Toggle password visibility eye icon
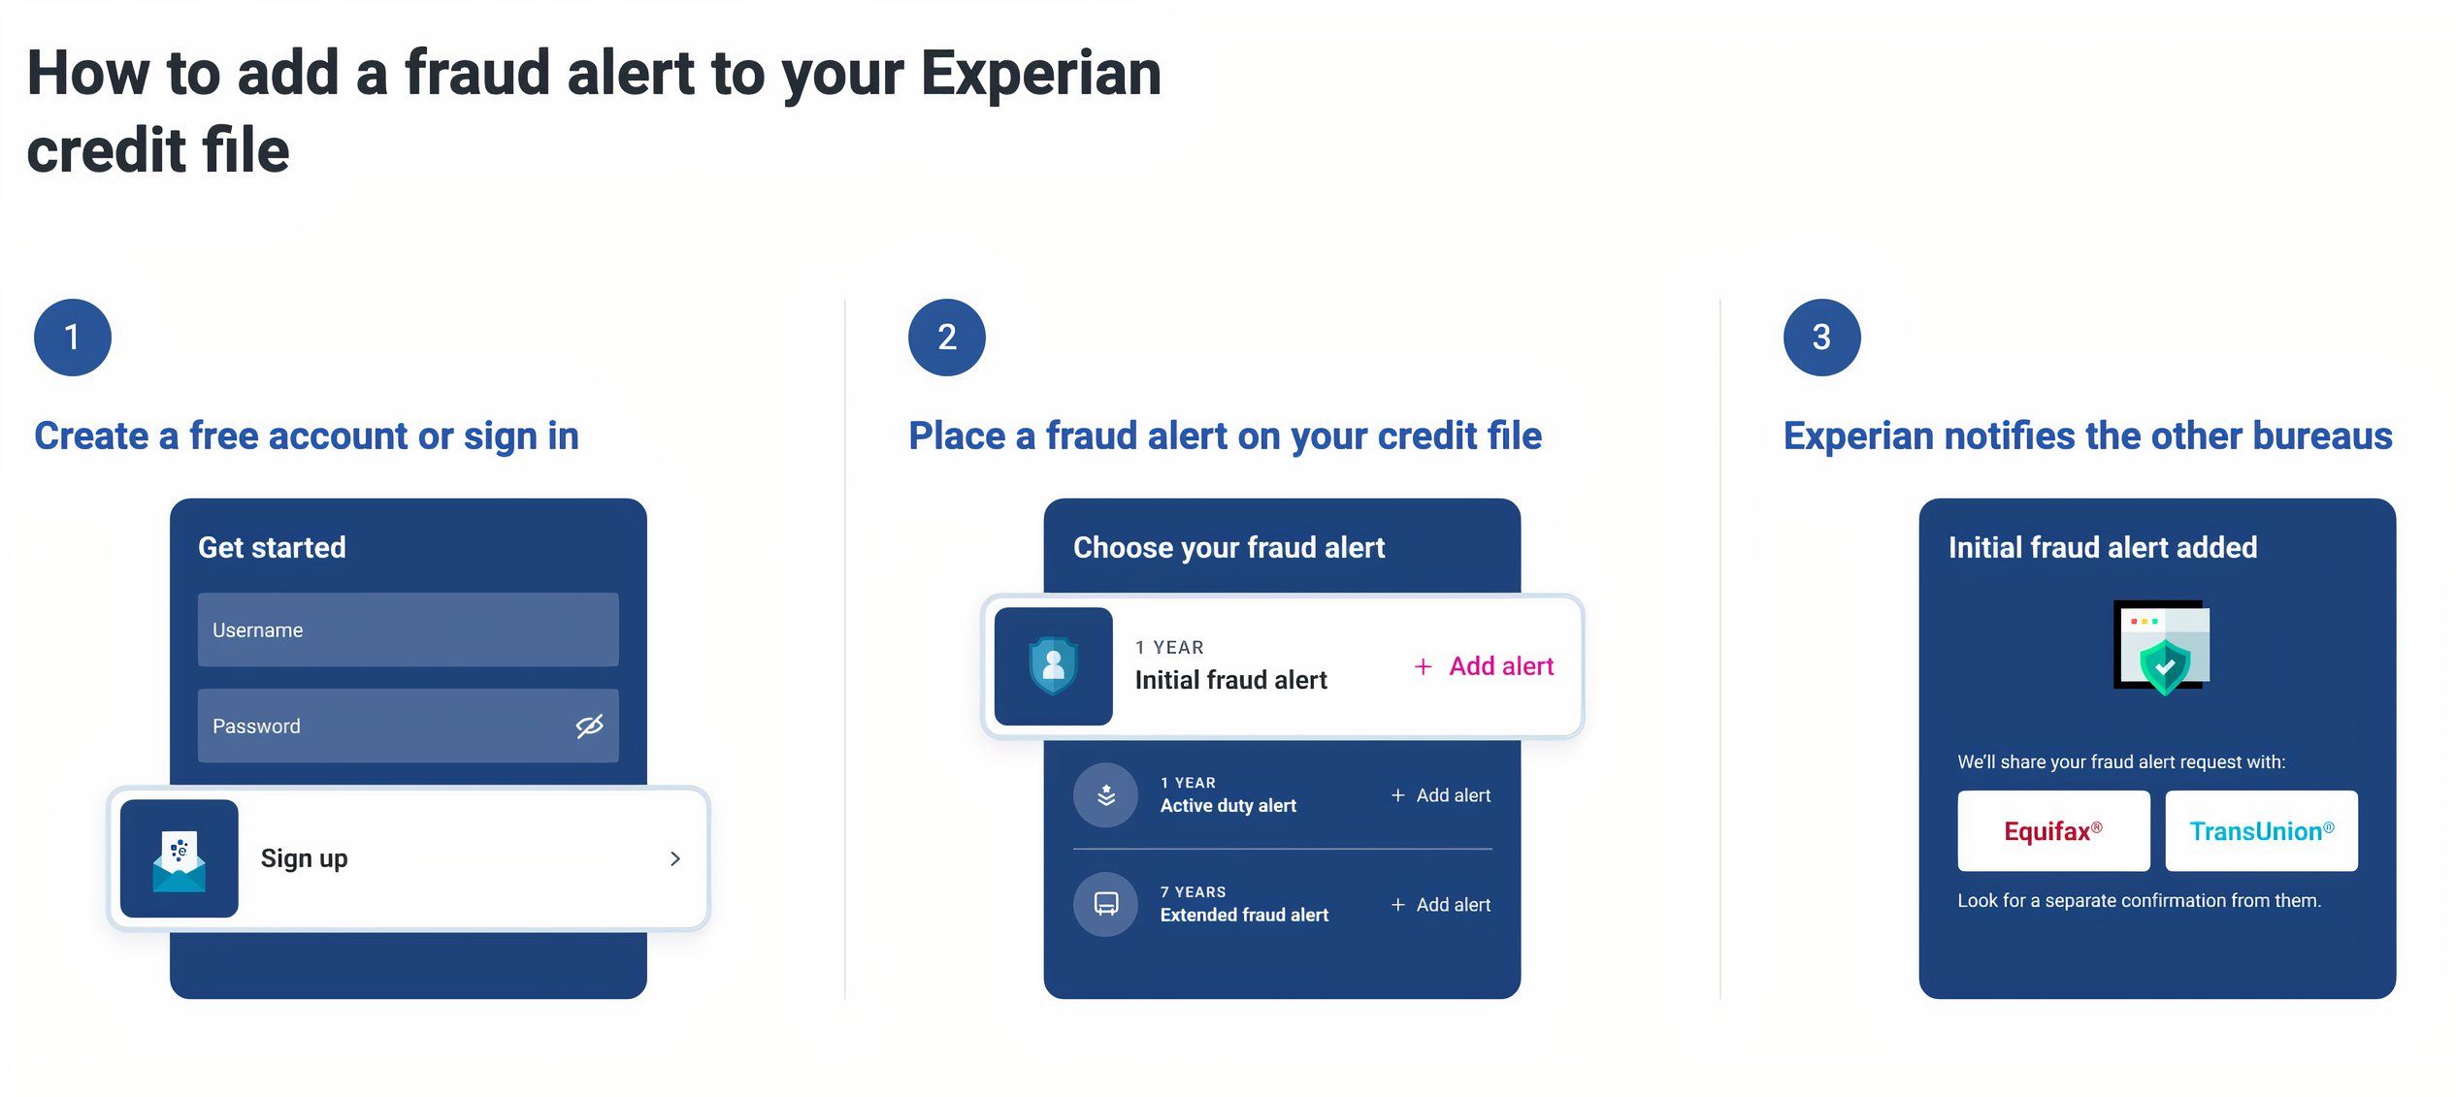The image size is (2456, 1097). point(589,726)
